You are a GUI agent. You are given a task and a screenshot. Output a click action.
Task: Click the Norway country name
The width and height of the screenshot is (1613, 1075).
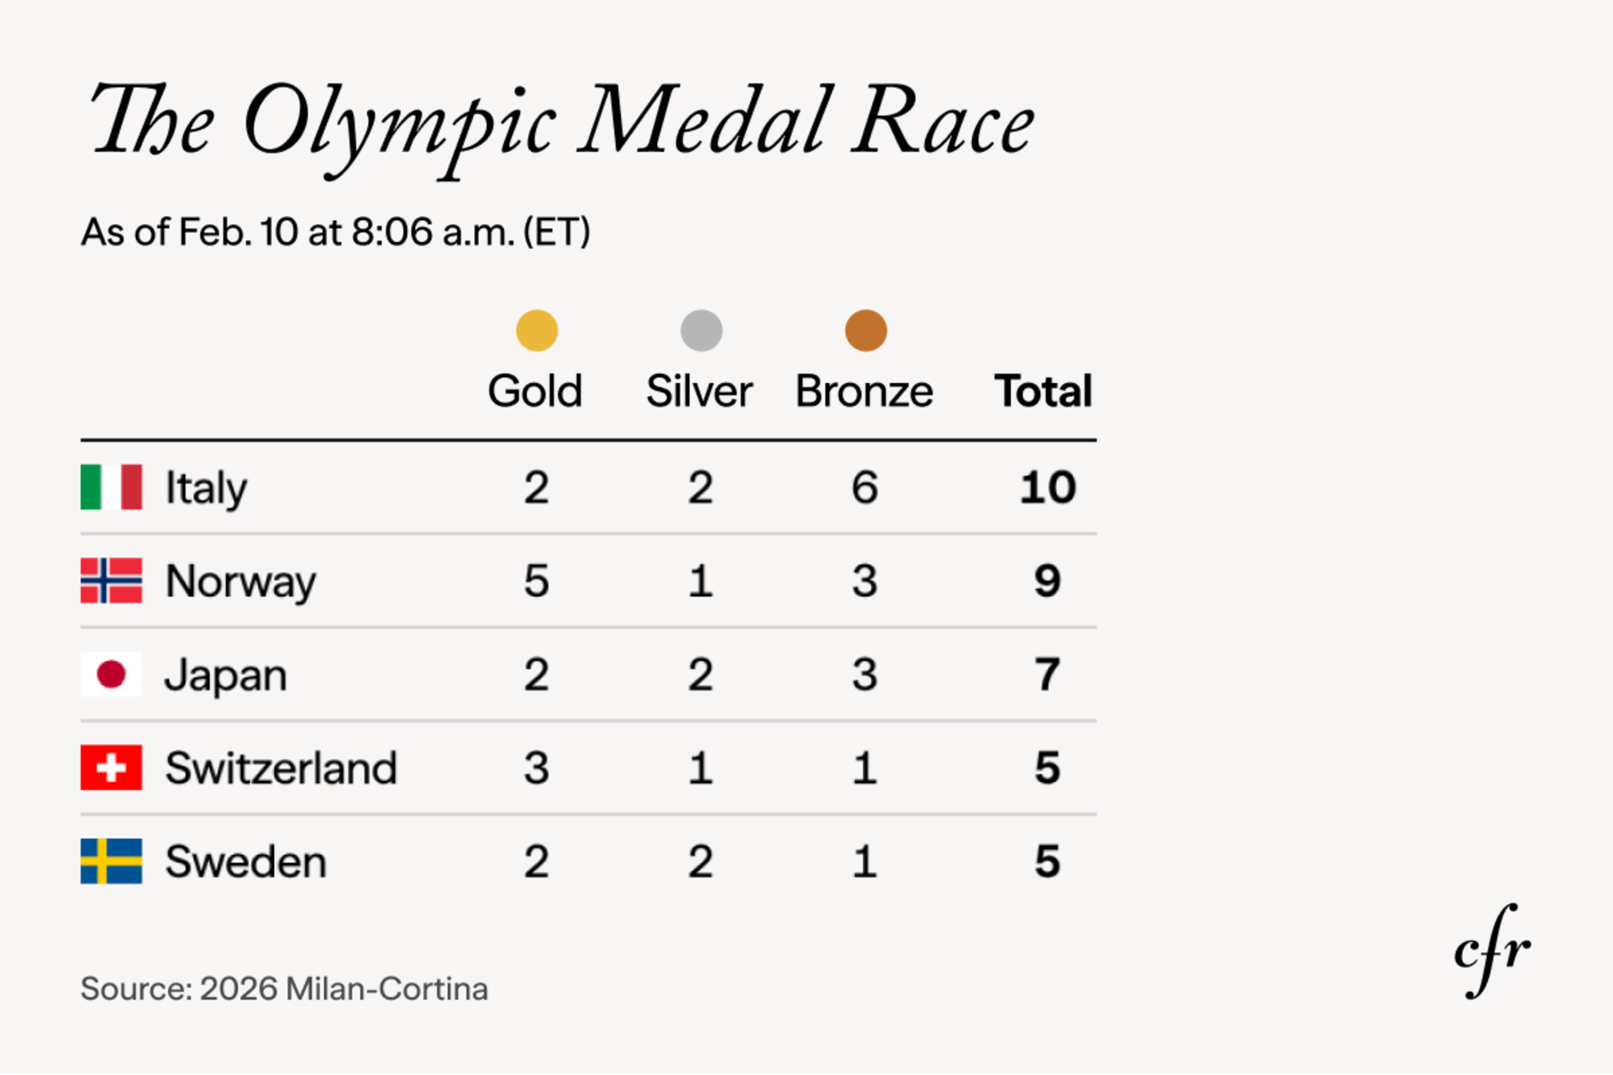pyautogui.click(x=241, y=581)
